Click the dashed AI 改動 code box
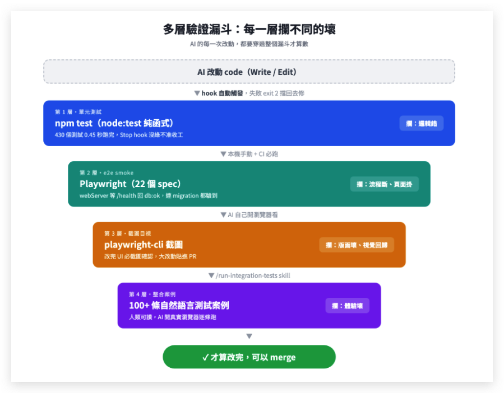Image resolution: width=504 pixels, height=393 pixels. [249, 72]
